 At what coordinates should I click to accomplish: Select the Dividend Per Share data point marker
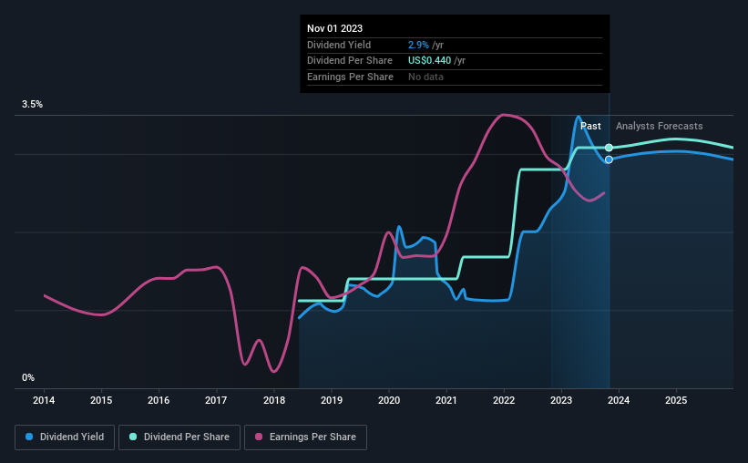pos(609,148)
